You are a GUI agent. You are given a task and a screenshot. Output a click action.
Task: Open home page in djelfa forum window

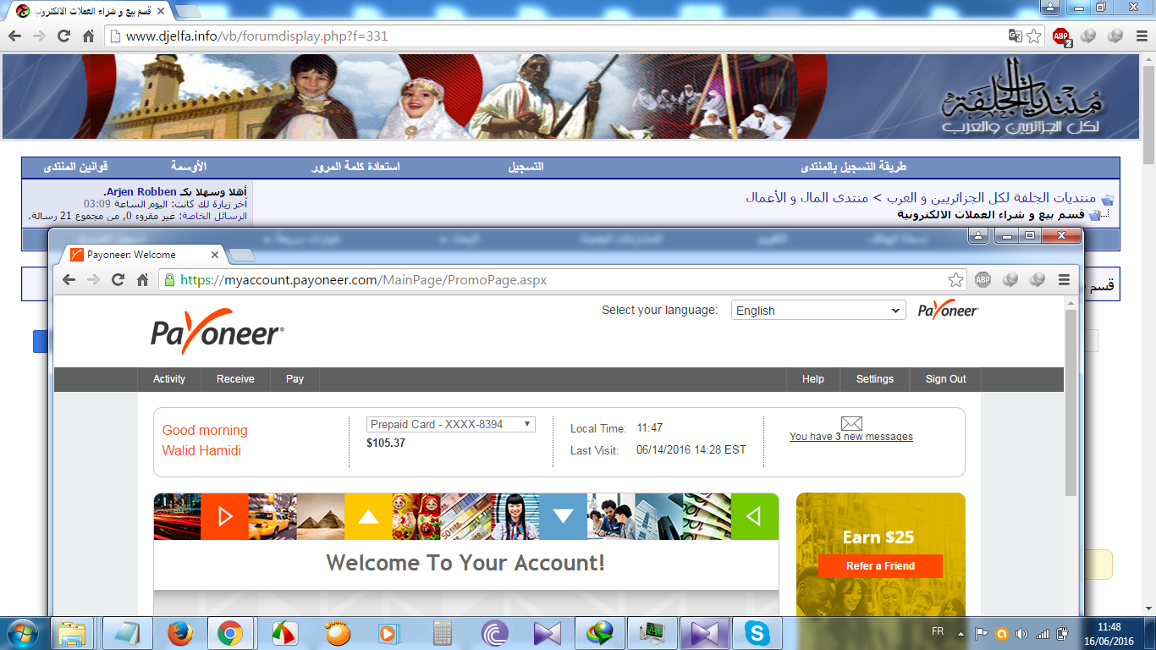88,36
